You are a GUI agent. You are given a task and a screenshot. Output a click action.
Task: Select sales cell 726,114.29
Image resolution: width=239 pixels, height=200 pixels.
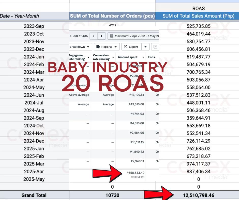[199, 141]
